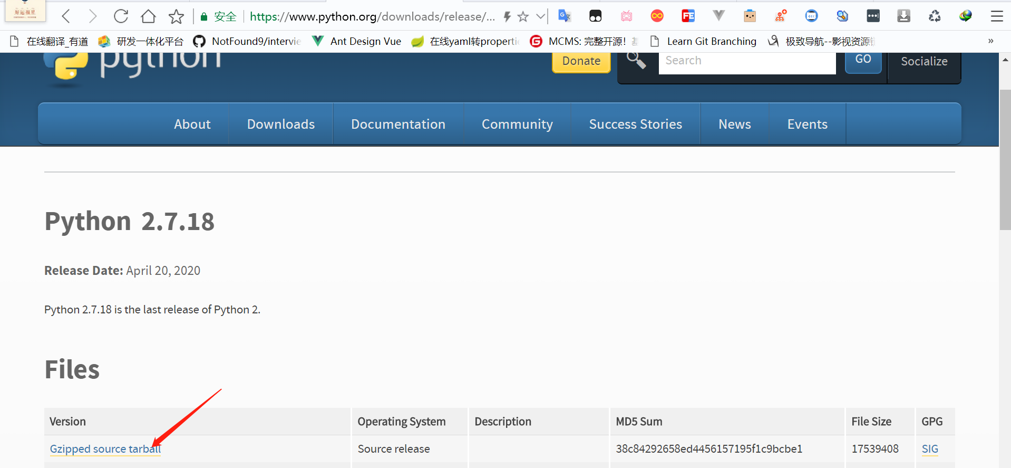1011x468 pixels.
Task: Click the Release Date April 20, 2020 text
Action: tap(122, 271)
